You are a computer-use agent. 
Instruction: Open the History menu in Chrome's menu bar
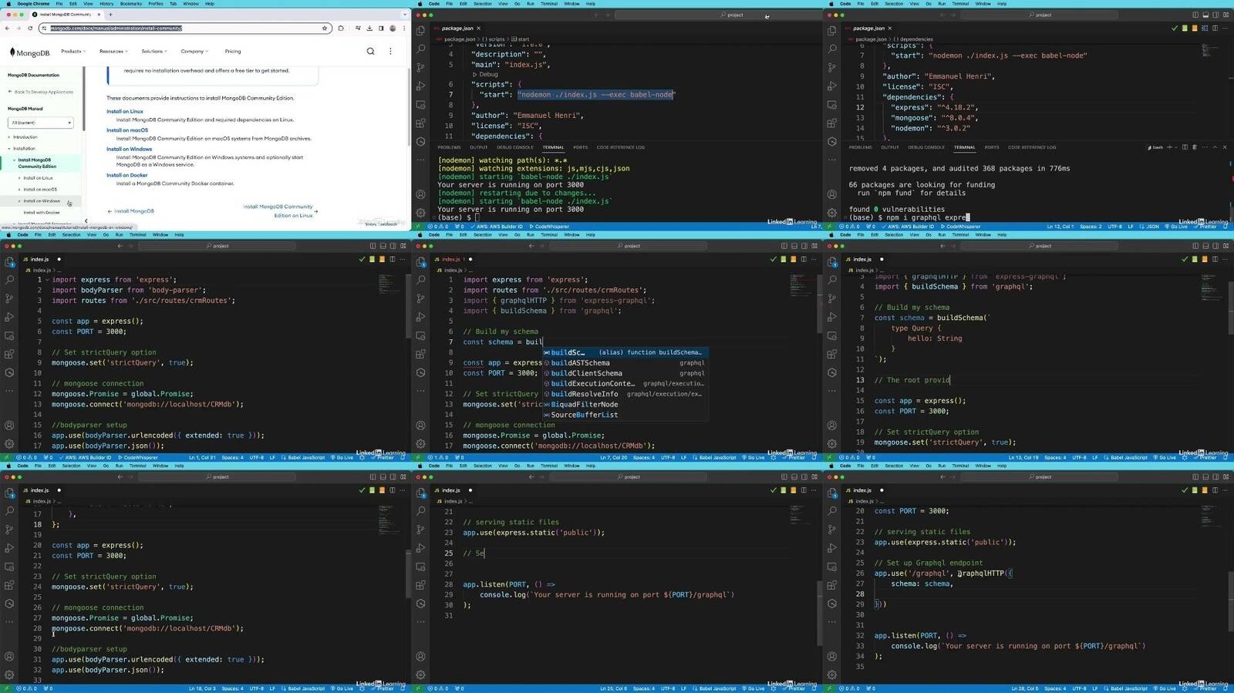(106, 4)
